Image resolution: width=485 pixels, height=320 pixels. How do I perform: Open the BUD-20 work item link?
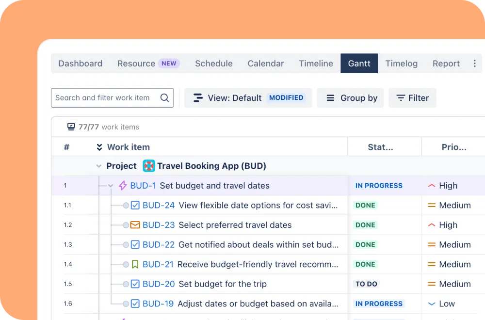[x=159, y=284]
